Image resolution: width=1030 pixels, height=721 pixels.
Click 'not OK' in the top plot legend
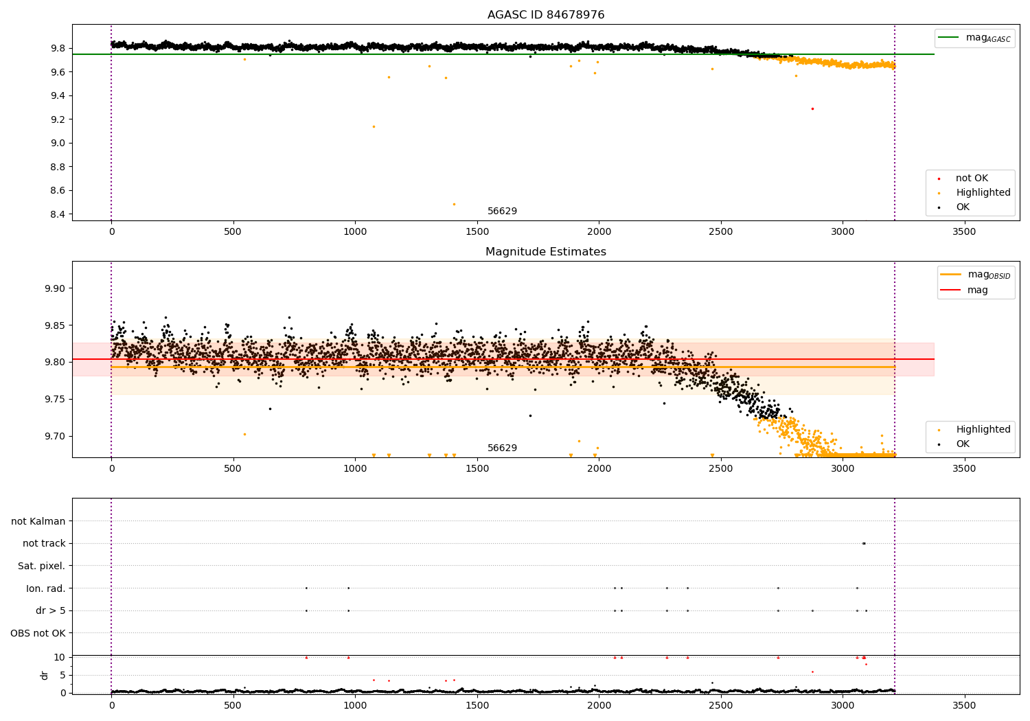tap(971, 179)
